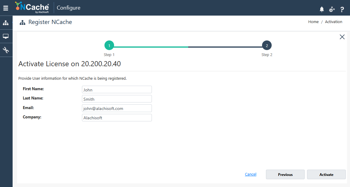
Task: Open the tools wrench sidebar icon
Action: coord(6,50)
